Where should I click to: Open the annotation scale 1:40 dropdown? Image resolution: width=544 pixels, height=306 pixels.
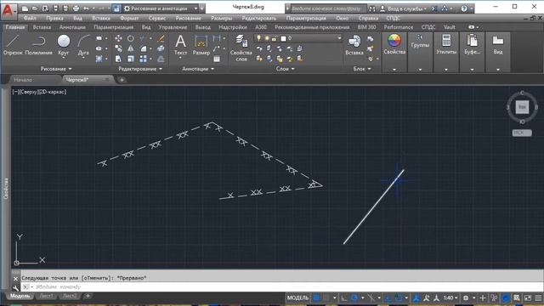pyautogui.click(x=450, y=297)
